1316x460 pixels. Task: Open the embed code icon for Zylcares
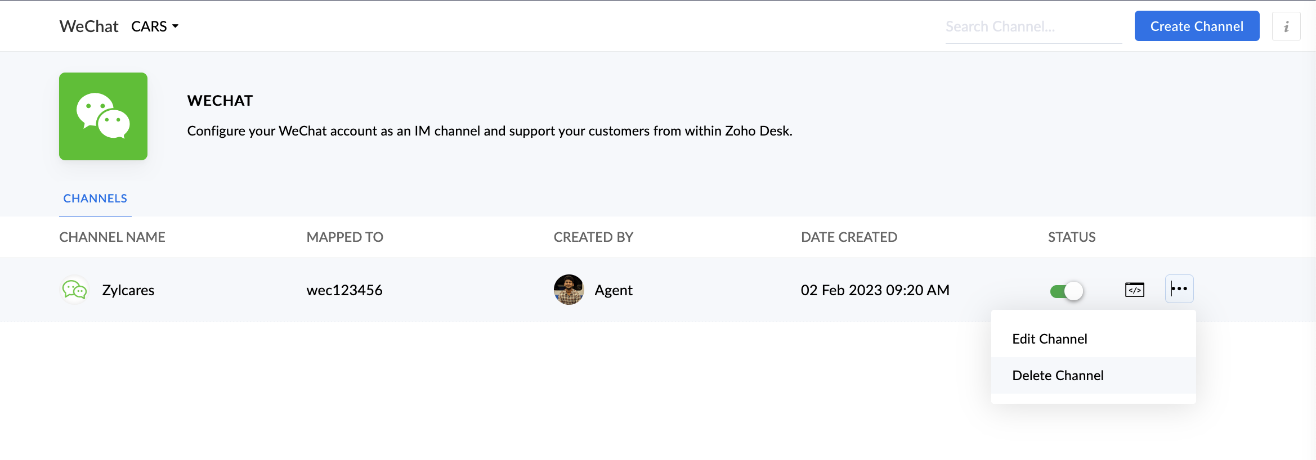pyautogui.click(x=1134, y=290)
